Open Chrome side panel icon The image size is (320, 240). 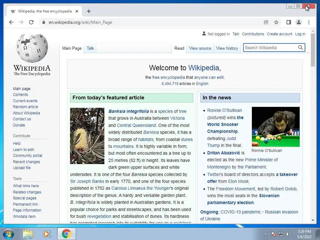pos(288,22)
